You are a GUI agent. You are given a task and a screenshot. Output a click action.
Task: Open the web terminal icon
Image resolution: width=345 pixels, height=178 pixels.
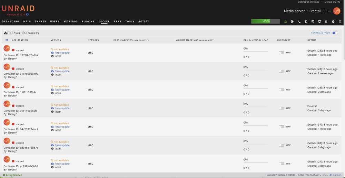coord(299,21)
